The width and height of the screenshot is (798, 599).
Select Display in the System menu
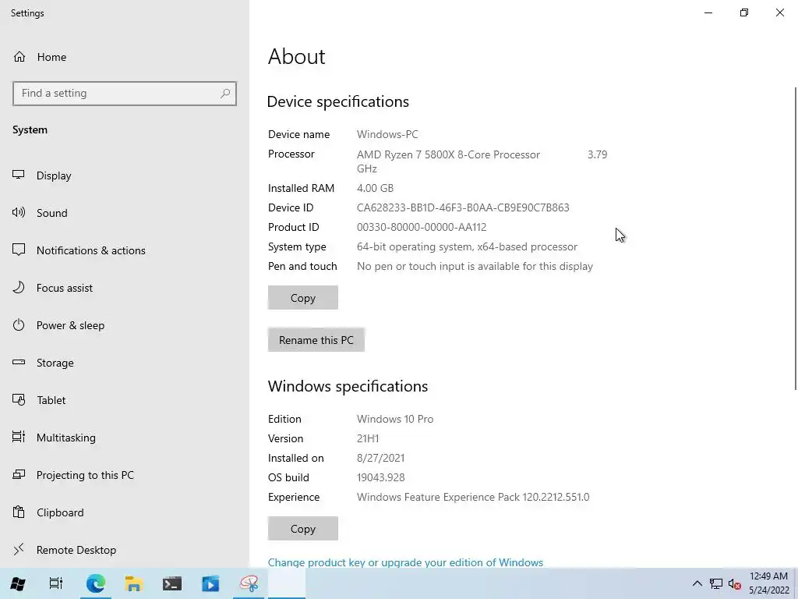(54, 175)
